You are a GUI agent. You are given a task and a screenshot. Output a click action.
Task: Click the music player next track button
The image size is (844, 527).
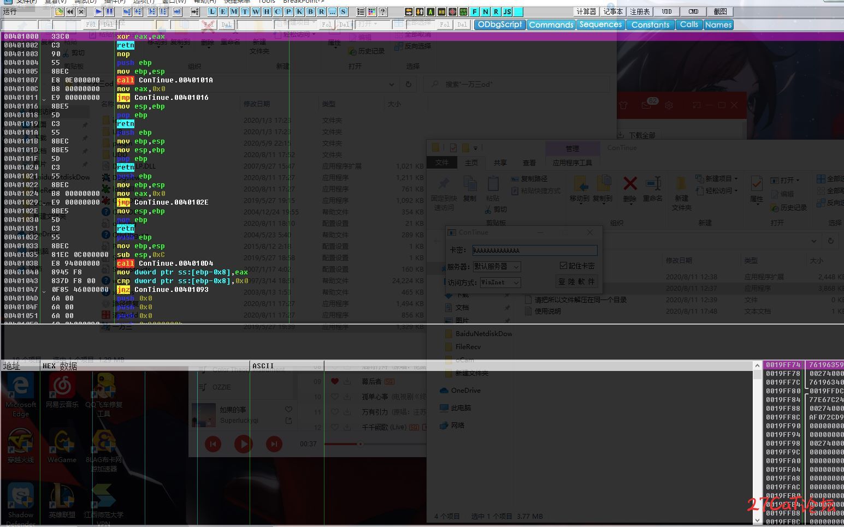[x=274, y=444]
